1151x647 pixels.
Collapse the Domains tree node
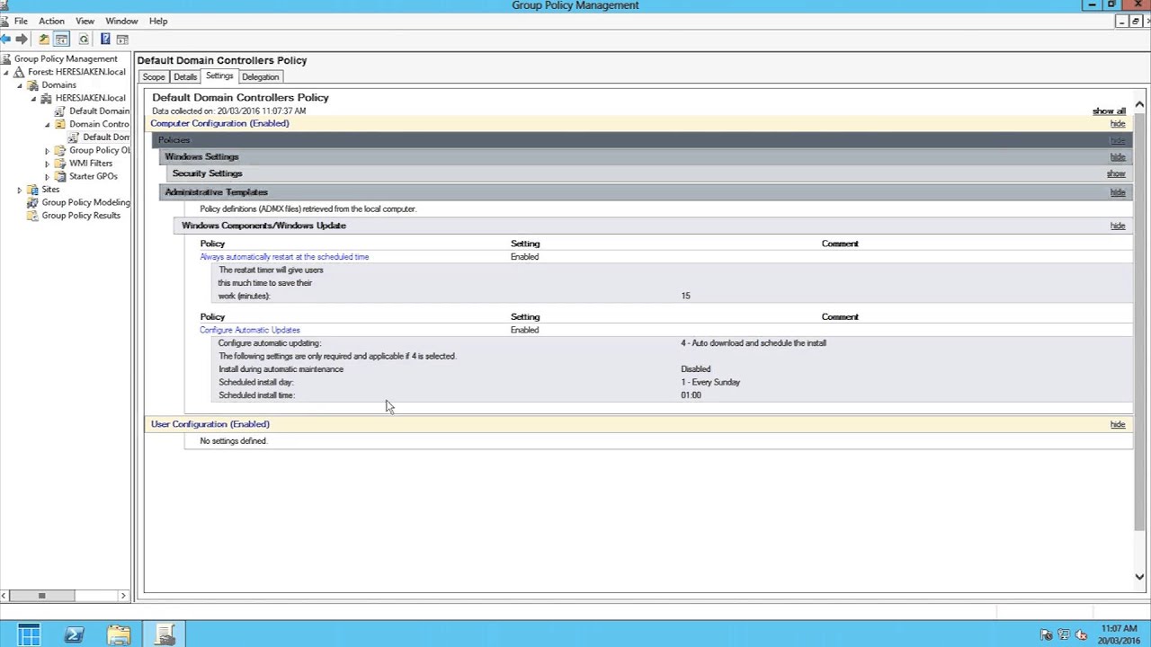click(x=20, y=85)
